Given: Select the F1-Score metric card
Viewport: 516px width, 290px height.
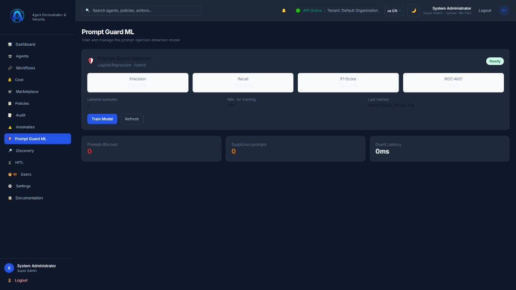Looking at the screenshot, I should (x=348, y=83).
